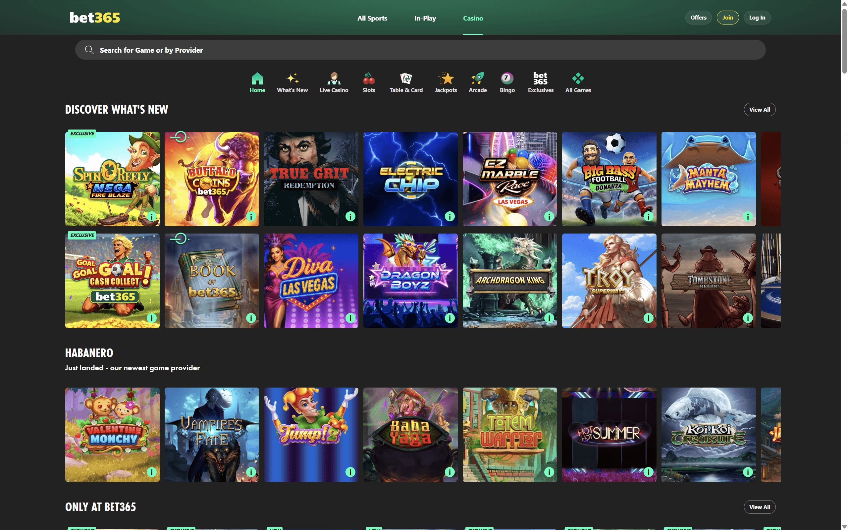Focus the Search for Game field

coord(420,50)
